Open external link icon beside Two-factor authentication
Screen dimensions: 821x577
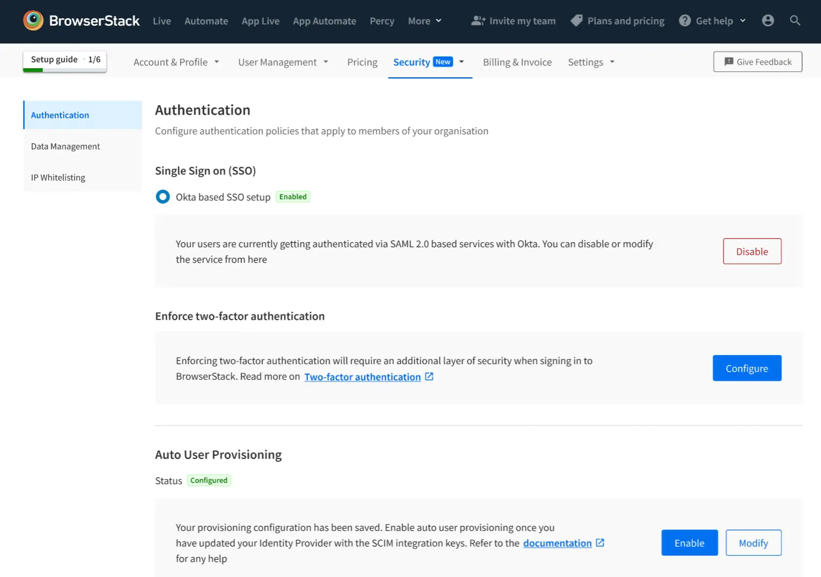tap(429, 377)
